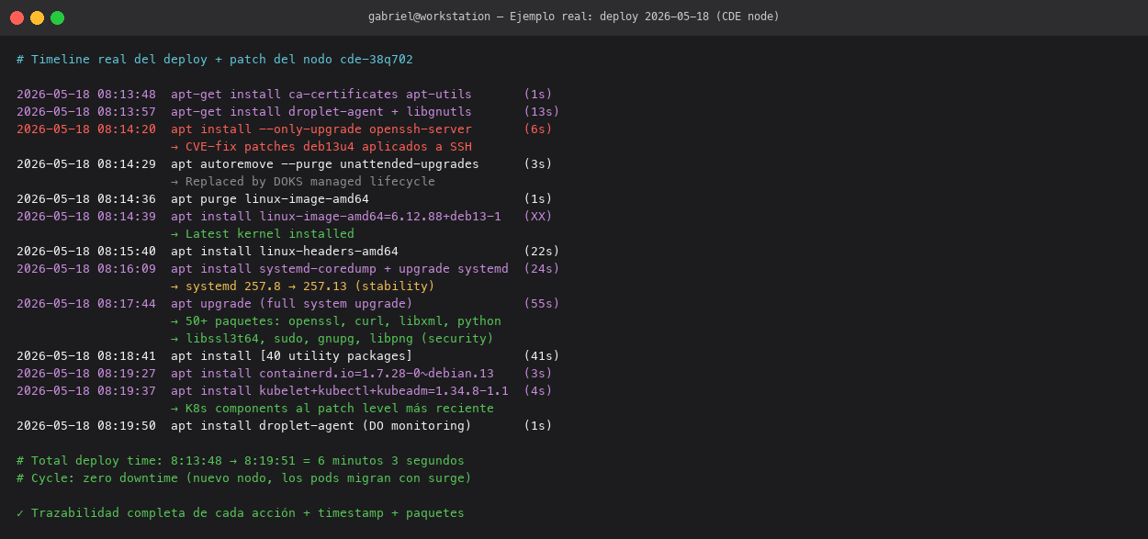The image size is (1148, 539).
Task: Click the note 'Latest kernel installed'
Action: pyautogui.click(x=263, y=234)
